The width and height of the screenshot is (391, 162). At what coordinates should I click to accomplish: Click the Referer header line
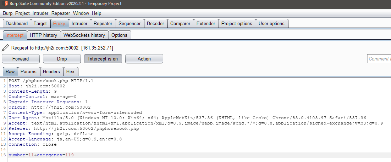(x=73, y=128)
